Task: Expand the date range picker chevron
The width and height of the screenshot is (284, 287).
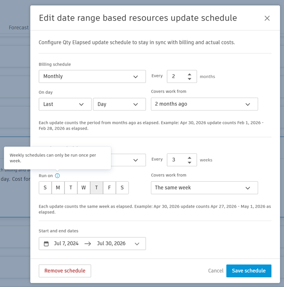Action: tap(137, 244)
